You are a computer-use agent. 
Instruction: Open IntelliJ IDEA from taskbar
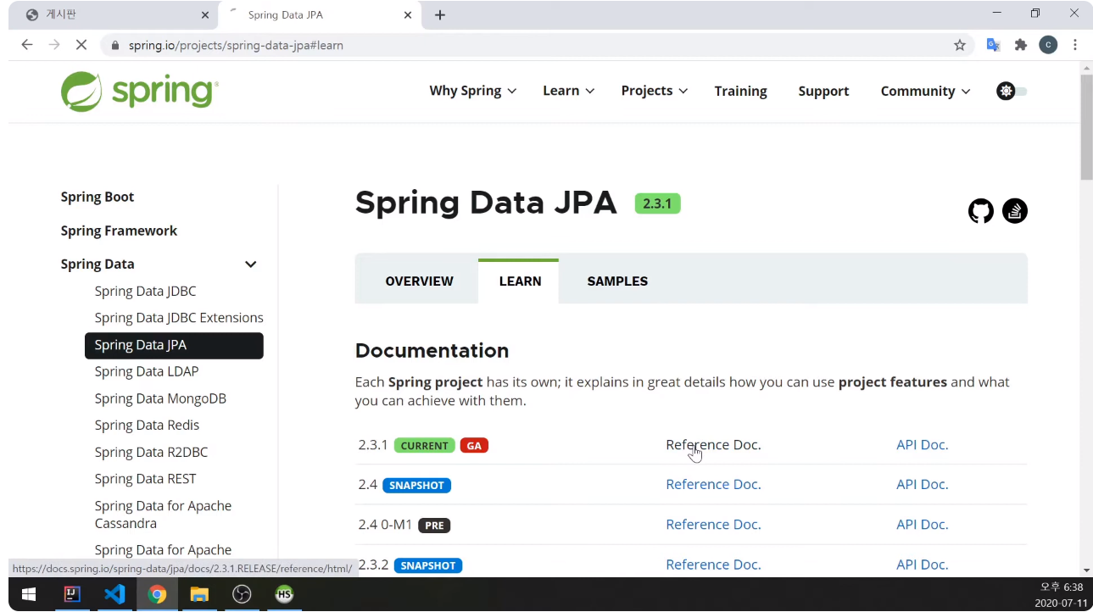(x=72, y=594)
